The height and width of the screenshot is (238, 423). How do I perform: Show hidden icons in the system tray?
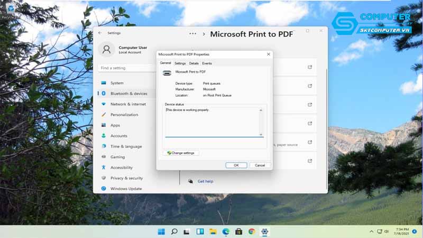pos(372,232)
